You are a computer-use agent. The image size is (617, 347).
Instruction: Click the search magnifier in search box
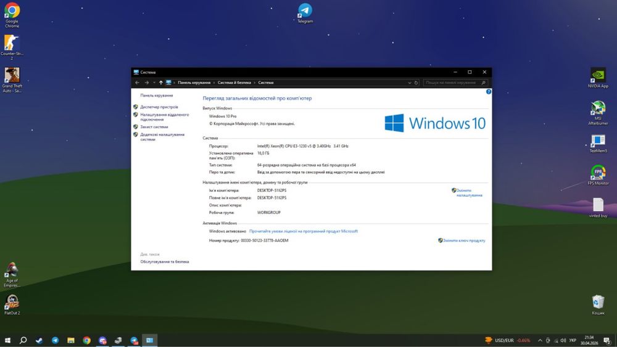pyautogui.click(x=483, y=83)
